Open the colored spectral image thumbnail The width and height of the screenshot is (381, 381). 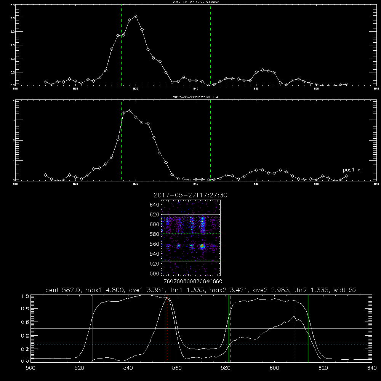tap(191, 238)
